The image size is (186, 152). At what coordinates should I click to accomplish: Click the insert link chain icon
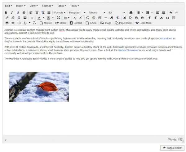(7, 18)
